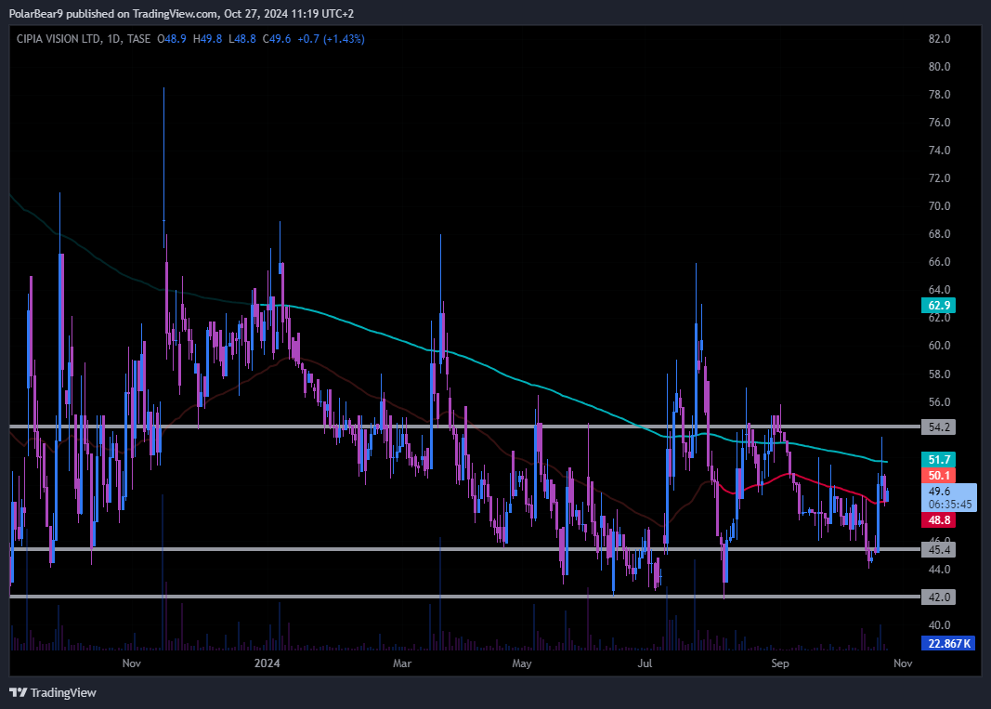
Task: Select the blue 49.6 current price label
Action: pos(940,491)
